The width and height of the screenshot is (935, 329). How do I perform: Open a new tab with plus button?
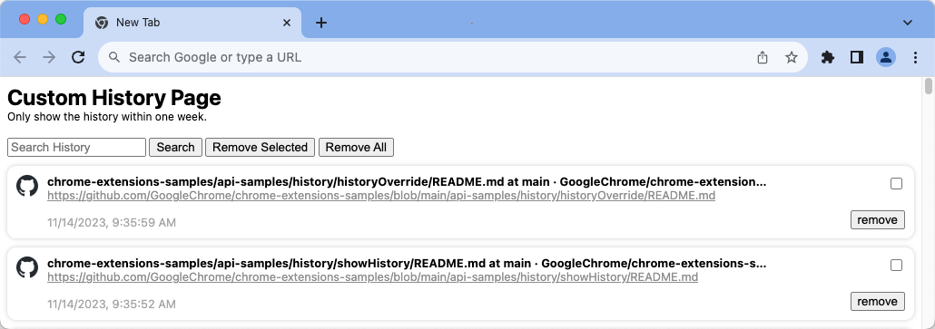321,23
